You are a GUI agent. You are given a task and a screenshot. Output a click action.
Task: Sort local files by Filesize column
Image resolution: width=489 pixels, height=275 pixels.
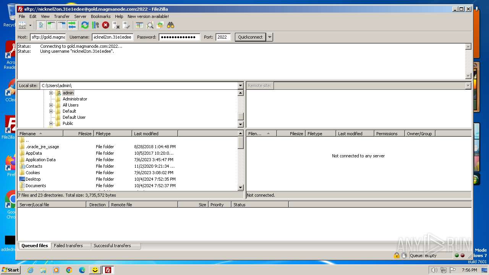[78, 134]
